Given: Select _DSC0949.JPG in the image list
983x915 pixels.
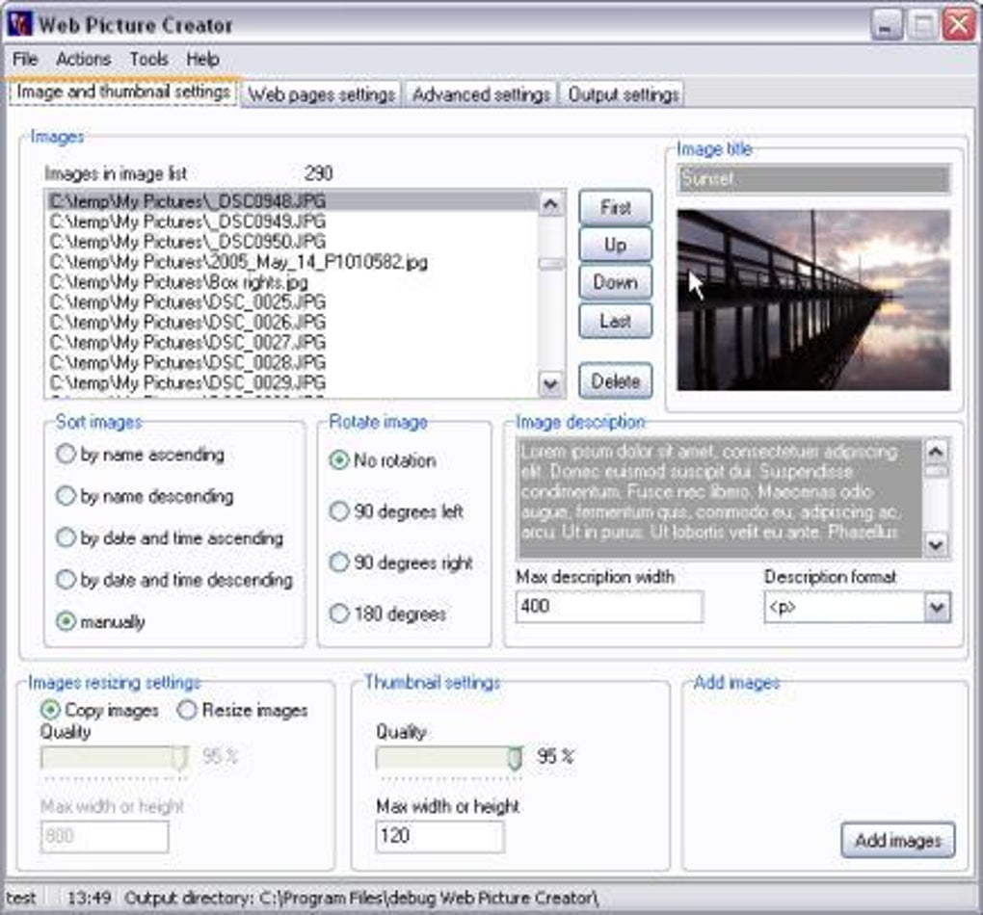Looking at the screenshot, I should (291, 222).
